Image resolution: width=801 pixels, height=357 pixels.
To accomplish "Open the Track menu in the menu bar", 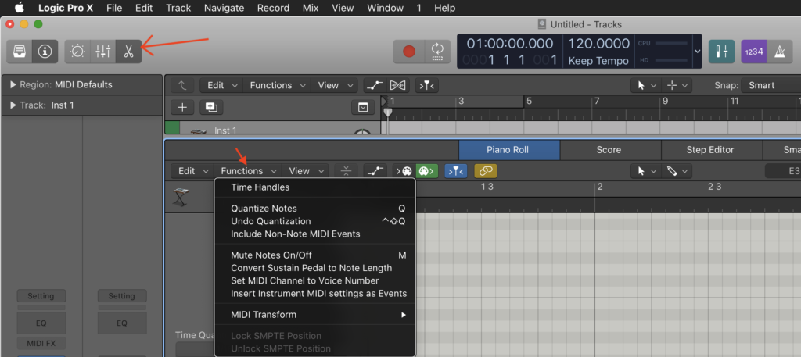I will (178, 8).
